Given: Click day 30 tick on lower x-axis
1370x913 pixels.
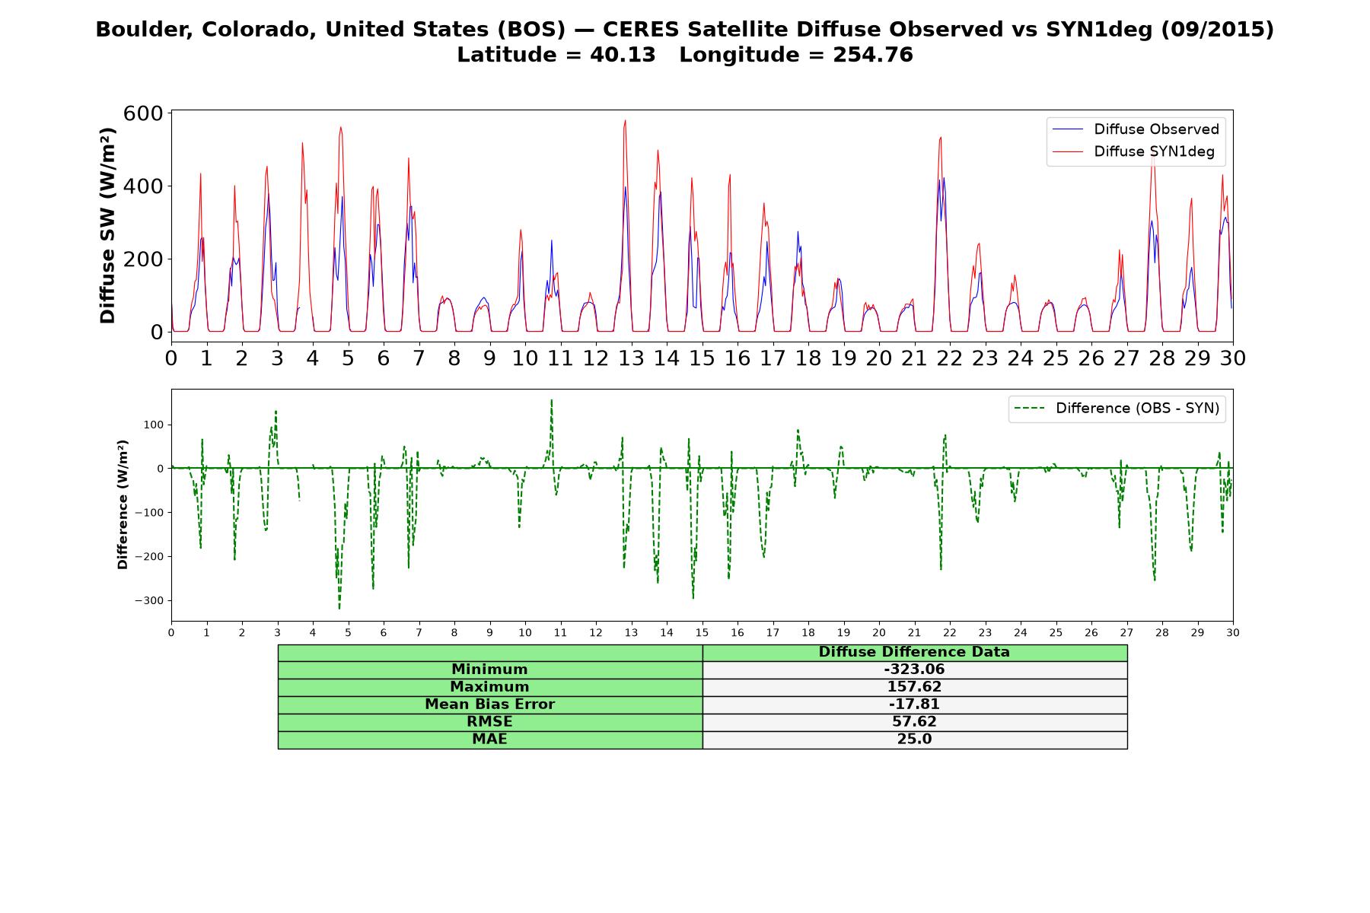Looking at the screenshot, I should pyautogui.click(x=1232, y=633).
